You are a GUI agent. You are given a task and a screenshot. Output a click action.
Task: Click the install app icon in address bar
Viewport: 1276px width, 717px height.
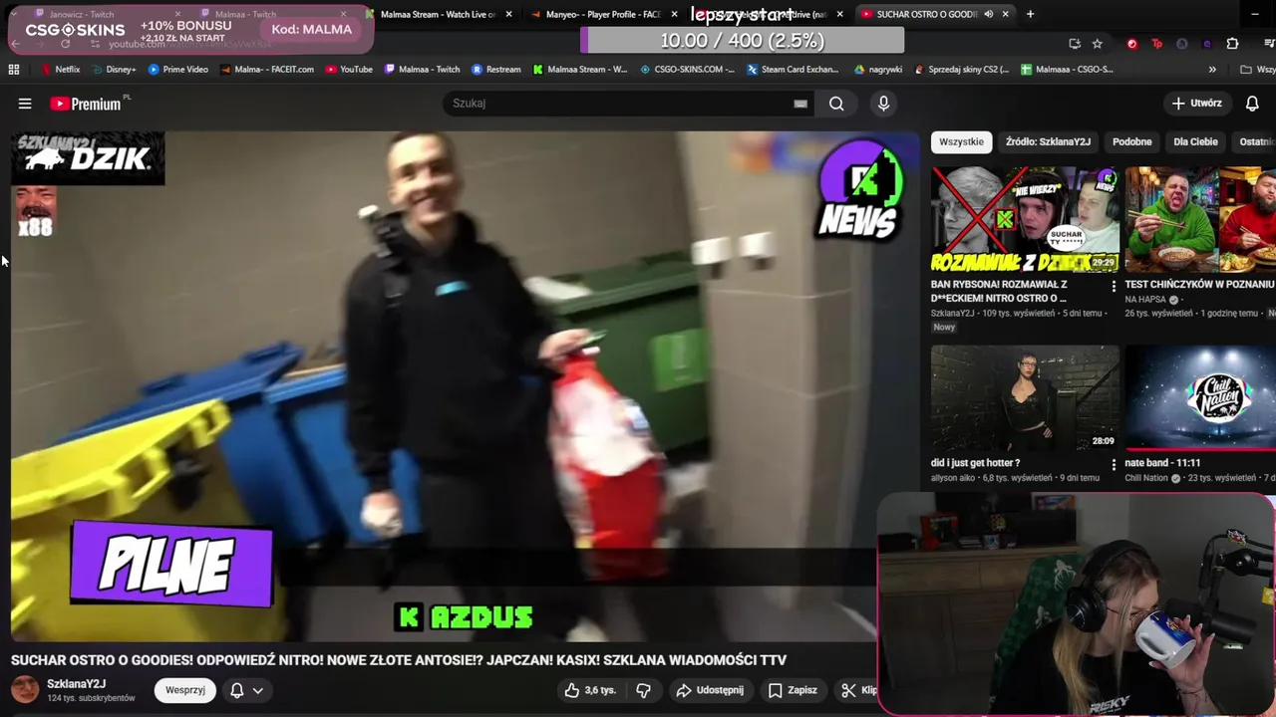click(x=1074, y=44)
